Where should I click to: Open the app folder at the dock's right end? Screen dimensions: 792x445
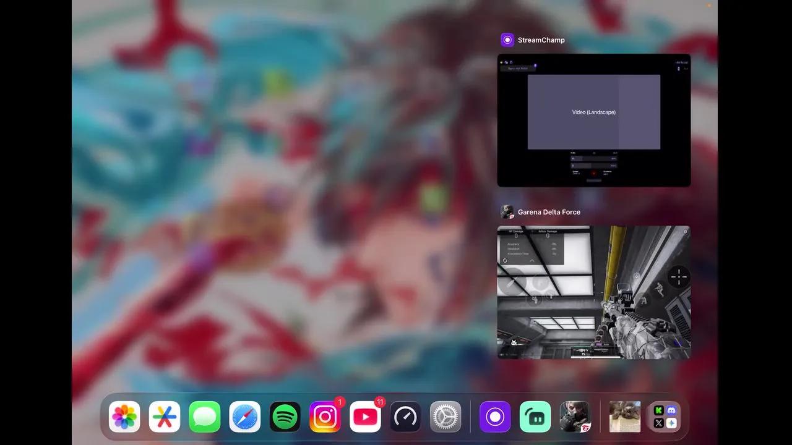click(664, 416)
